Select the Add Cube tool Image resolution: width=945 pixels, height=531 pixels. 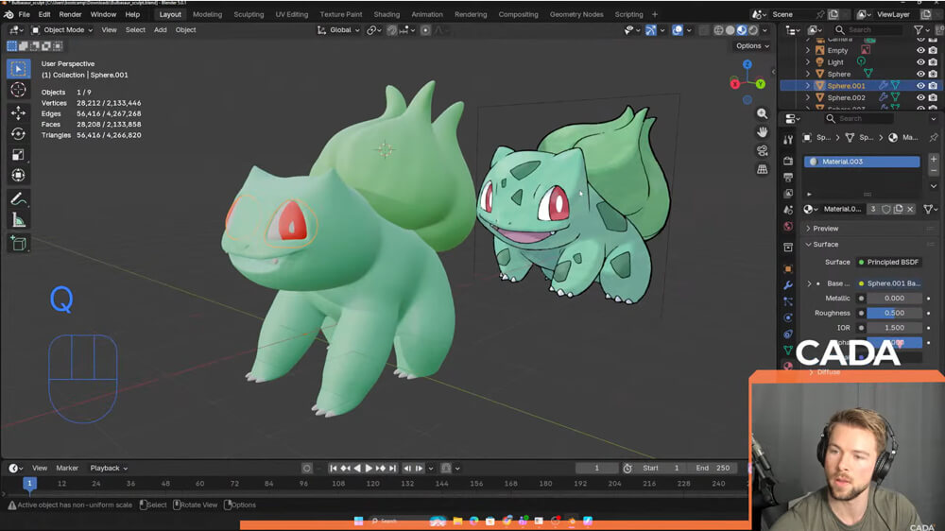[x=18, y=244]
